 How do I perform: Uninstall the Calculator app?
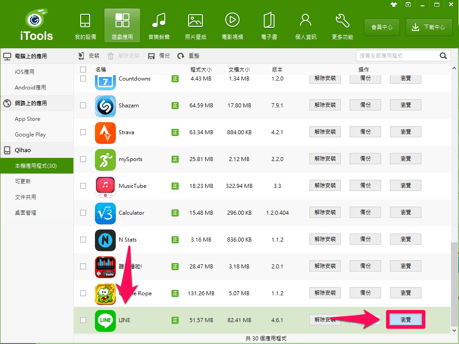pos(325,212)
